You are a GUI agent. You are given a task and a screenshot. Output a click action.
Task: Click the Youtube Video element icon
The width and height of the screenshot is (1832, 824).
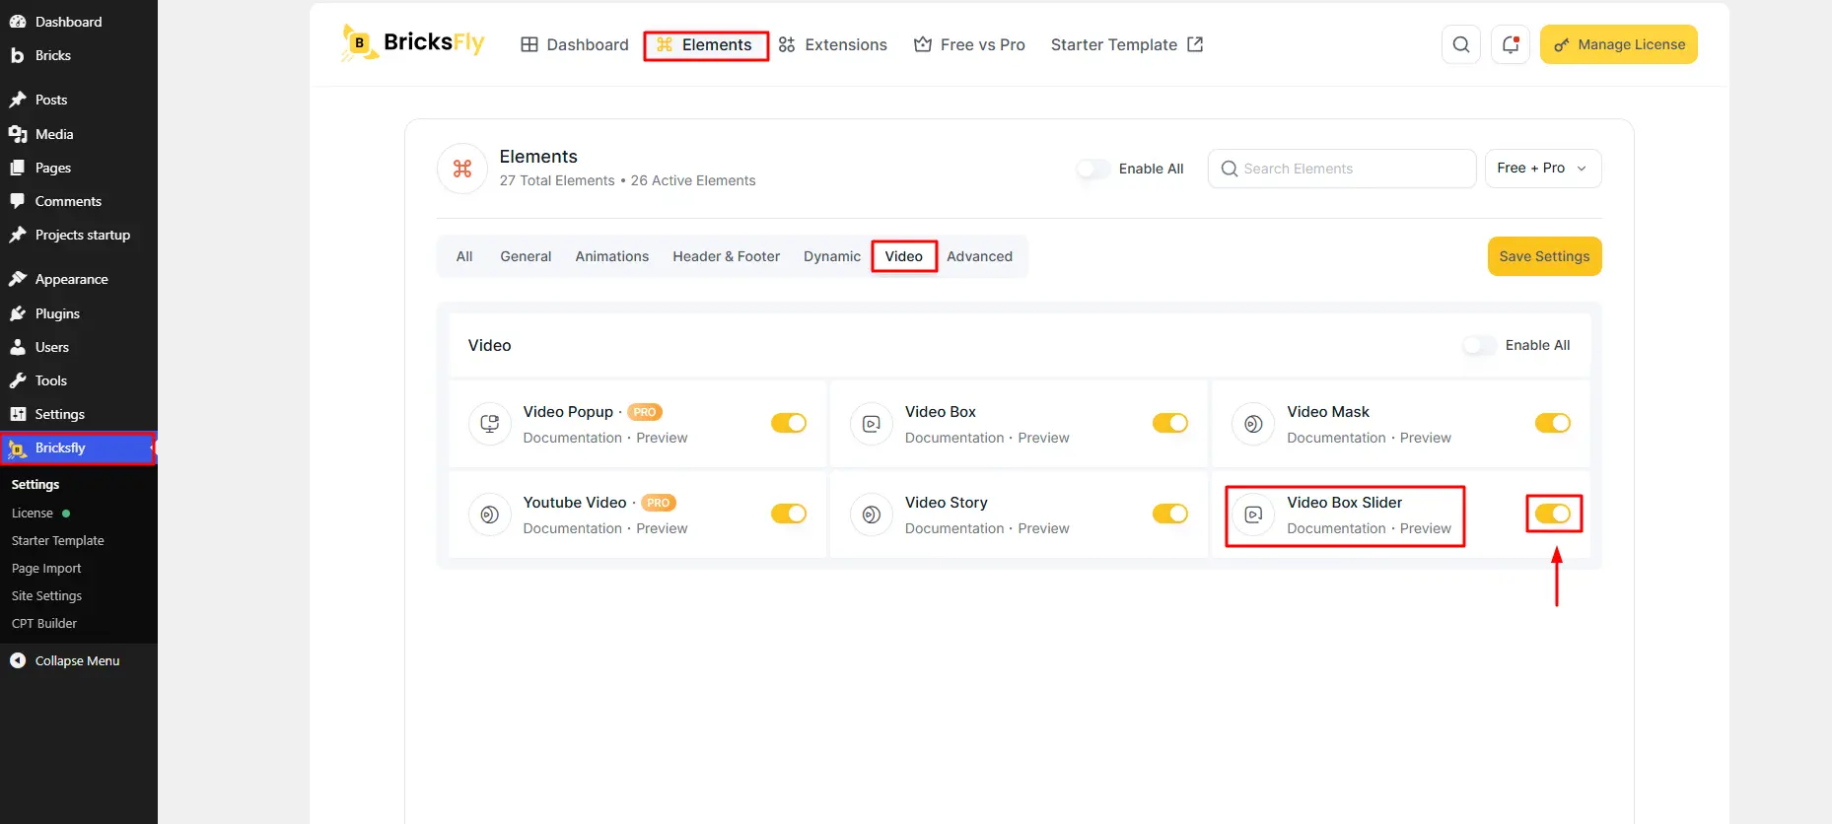point(489,515)
